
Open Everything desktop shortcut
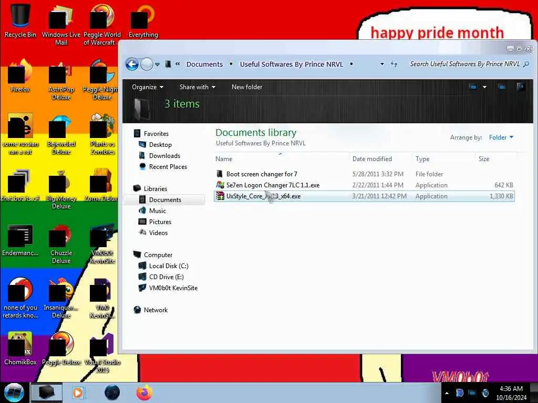click(x=143, y=20)
